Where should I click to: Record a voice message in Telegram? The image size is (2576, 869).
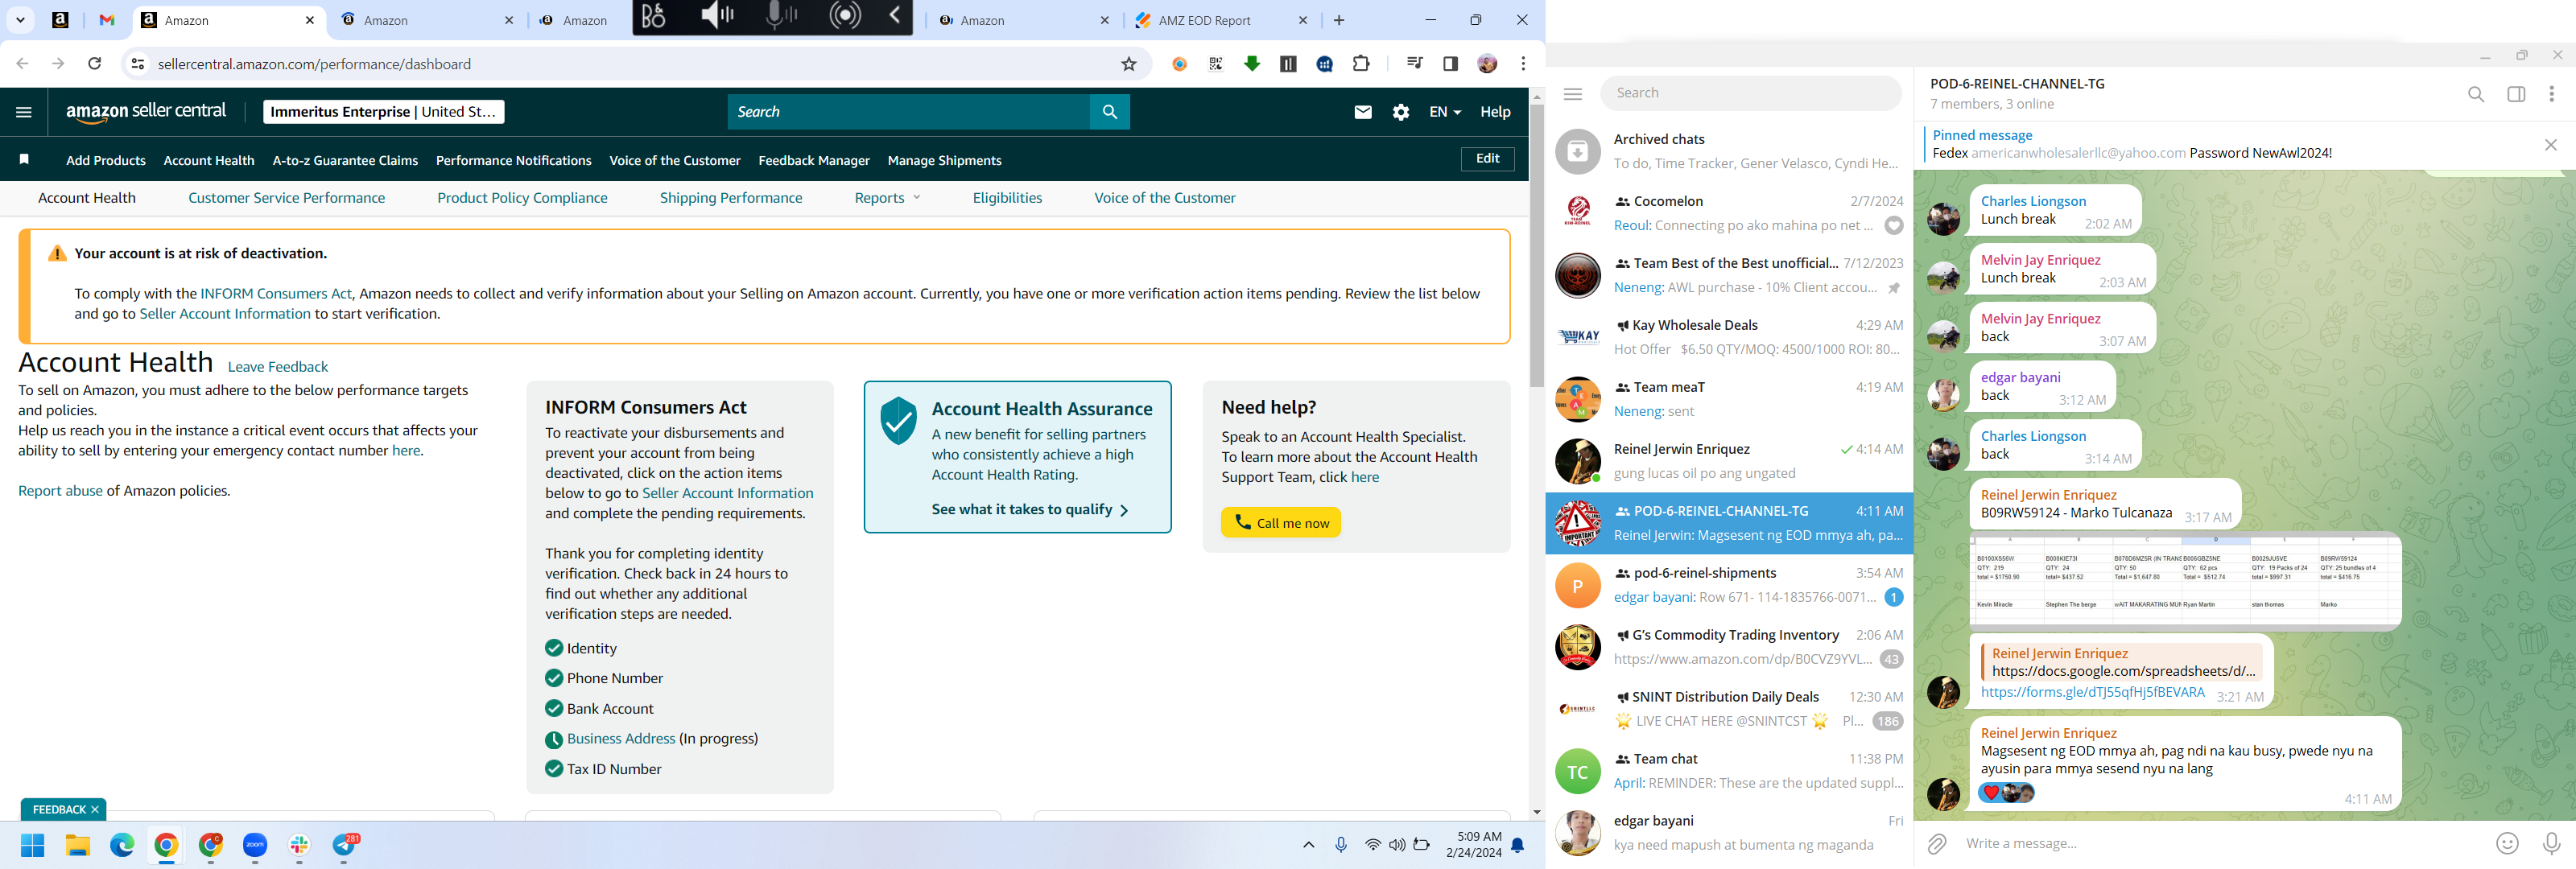coord(2551,844)
